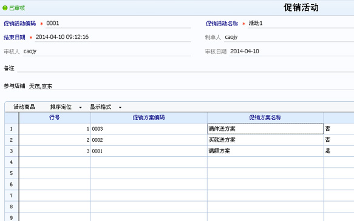This screenshot has height=221, width=354.
Task: Click the 促销活动编码 label
Action: click(x=20, y=24)
